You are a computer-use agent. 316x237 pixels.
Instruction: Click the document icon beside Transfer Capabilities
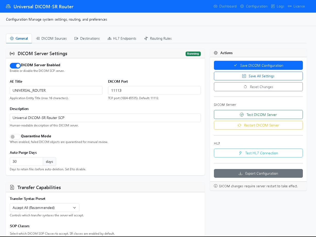12,188
